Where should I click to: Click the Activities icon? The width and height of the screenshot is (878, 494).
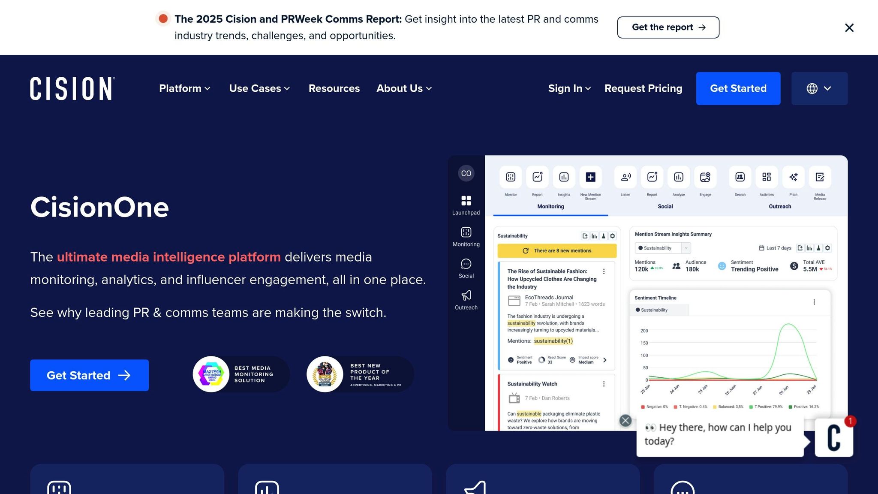[x=767, y=177]
